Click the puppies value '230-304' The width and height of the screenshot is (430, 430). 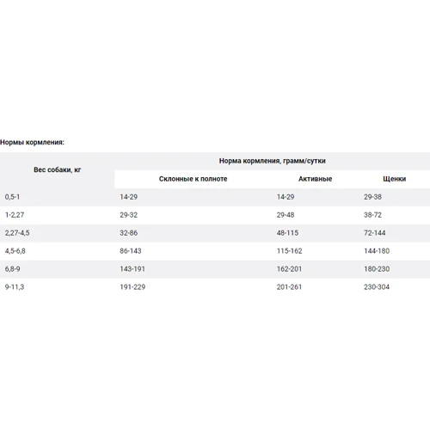pos(377,287)
